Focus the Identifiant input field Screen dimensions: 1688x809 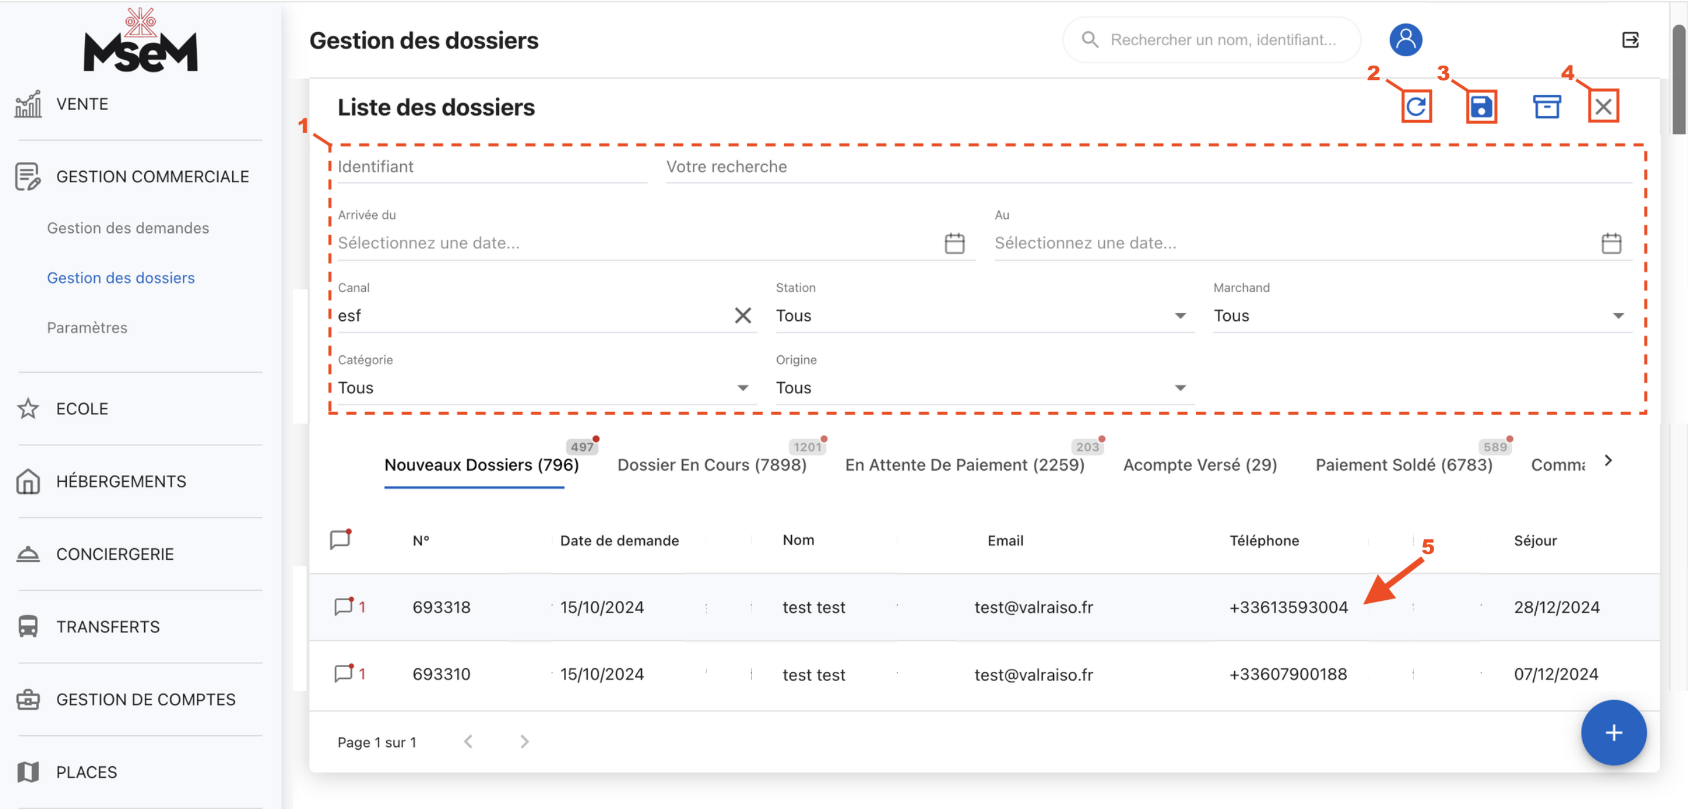click(492, 166)
